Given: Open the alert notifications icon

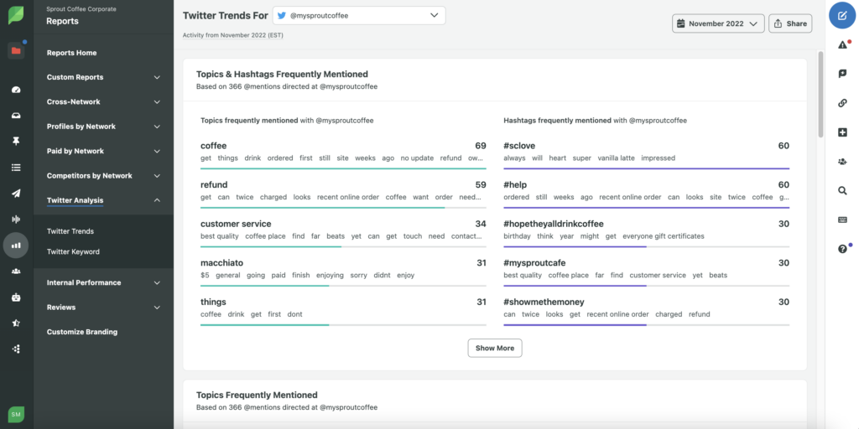Looking at the screenshot, I should (x=842, y=45).
